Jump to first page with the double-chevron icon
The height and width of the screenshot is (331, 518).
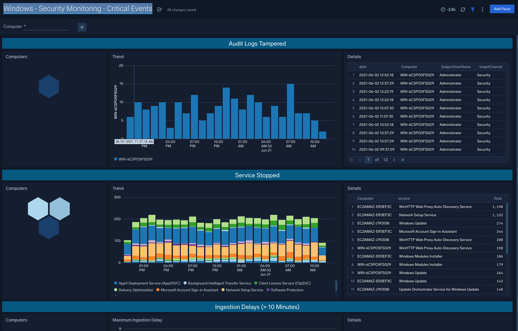pyautogui.click(x=351, y=160)
